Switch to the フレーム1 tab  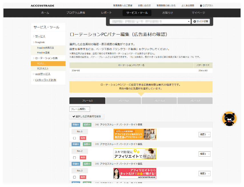[87, 101]
